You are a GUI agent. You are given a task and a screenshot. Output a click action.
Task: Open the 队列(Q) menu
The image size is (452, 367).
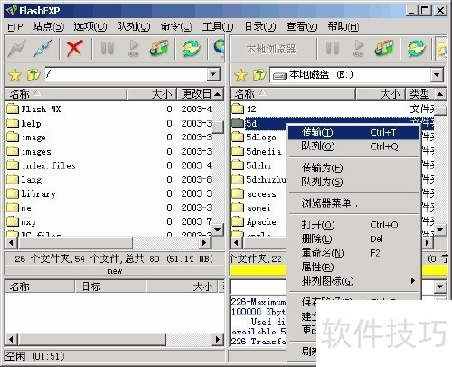click(134, 26)
